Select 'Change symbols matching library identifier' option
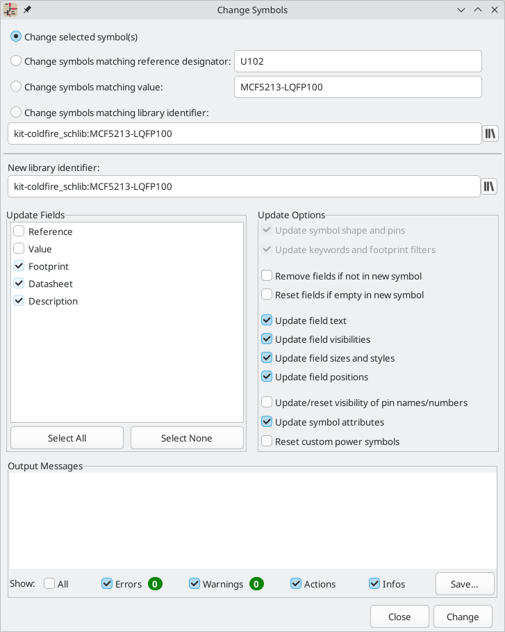The image size is (505, 632). (x=16, y=112)
